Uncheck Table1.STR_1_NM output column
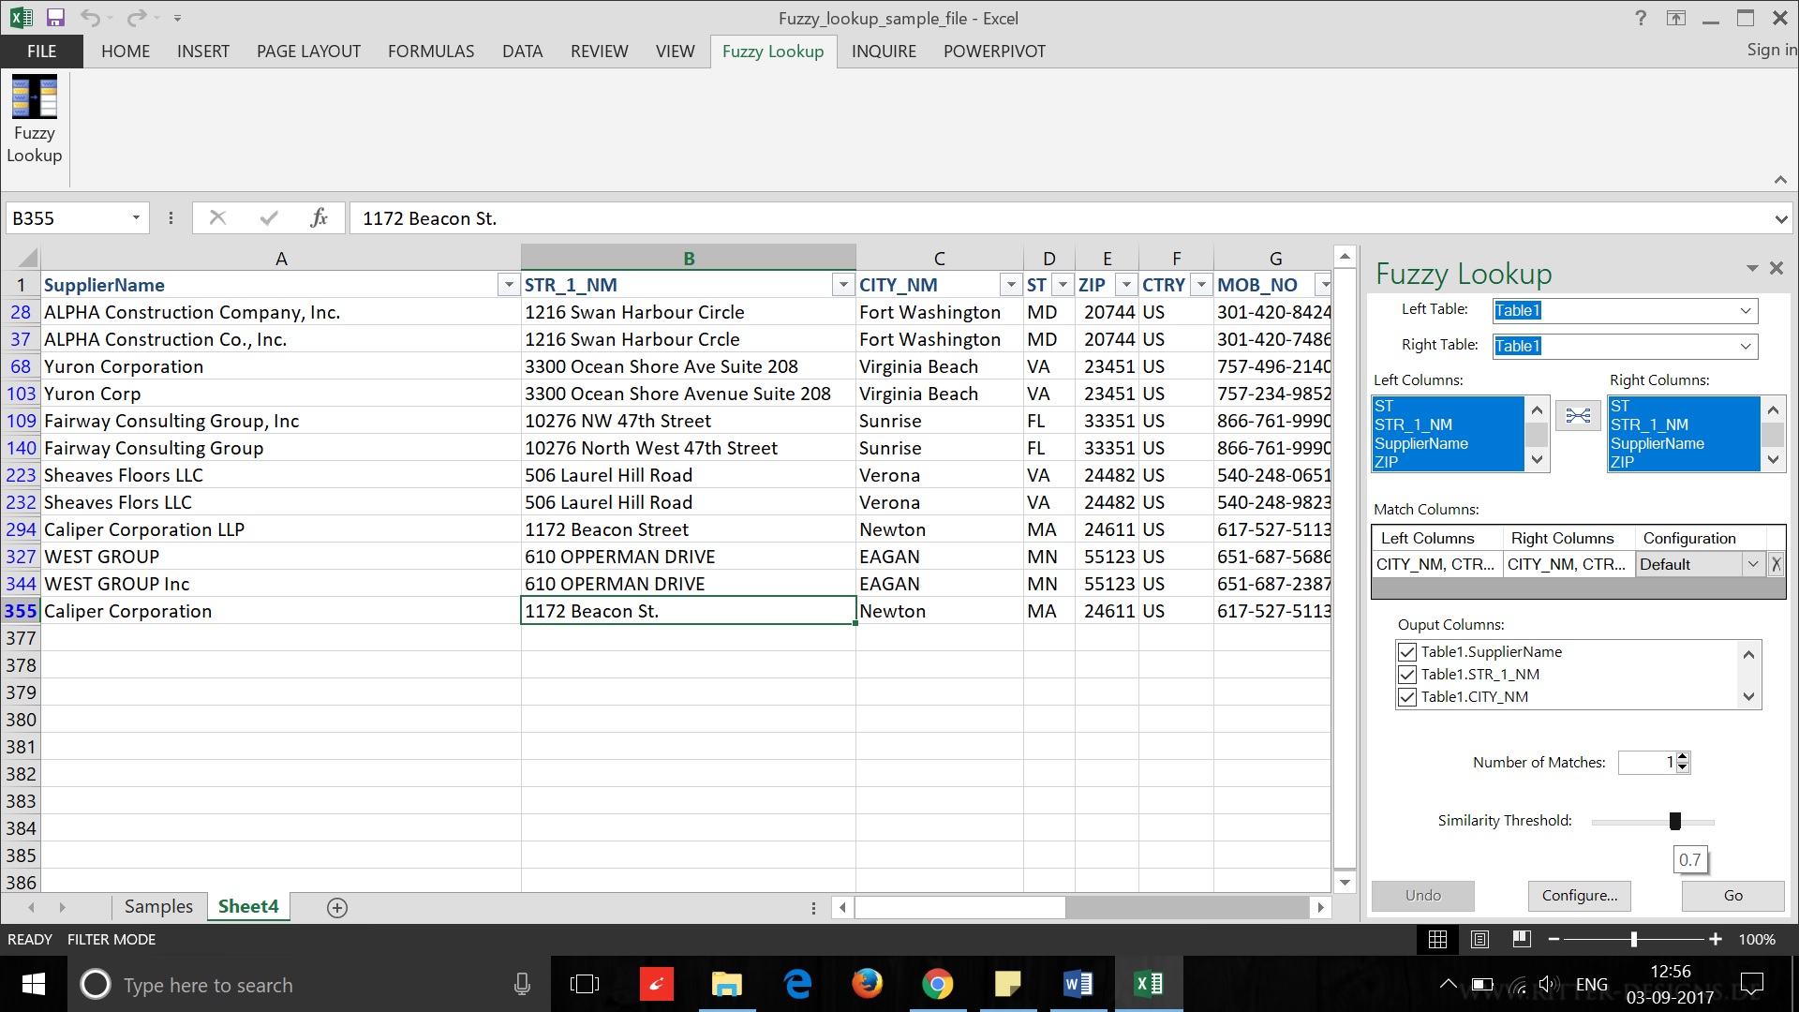The width and height of the screenshot is (1799, 1012). coord(1406,675)
